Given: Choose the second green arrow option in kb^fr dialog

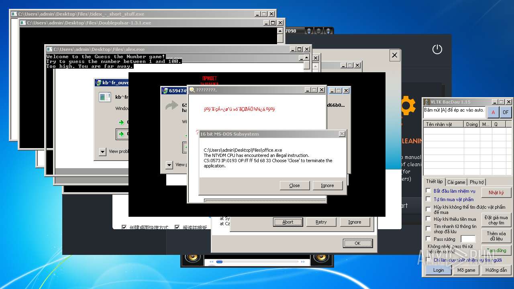Looking at the screenshot, I should (x=121, y=134).
